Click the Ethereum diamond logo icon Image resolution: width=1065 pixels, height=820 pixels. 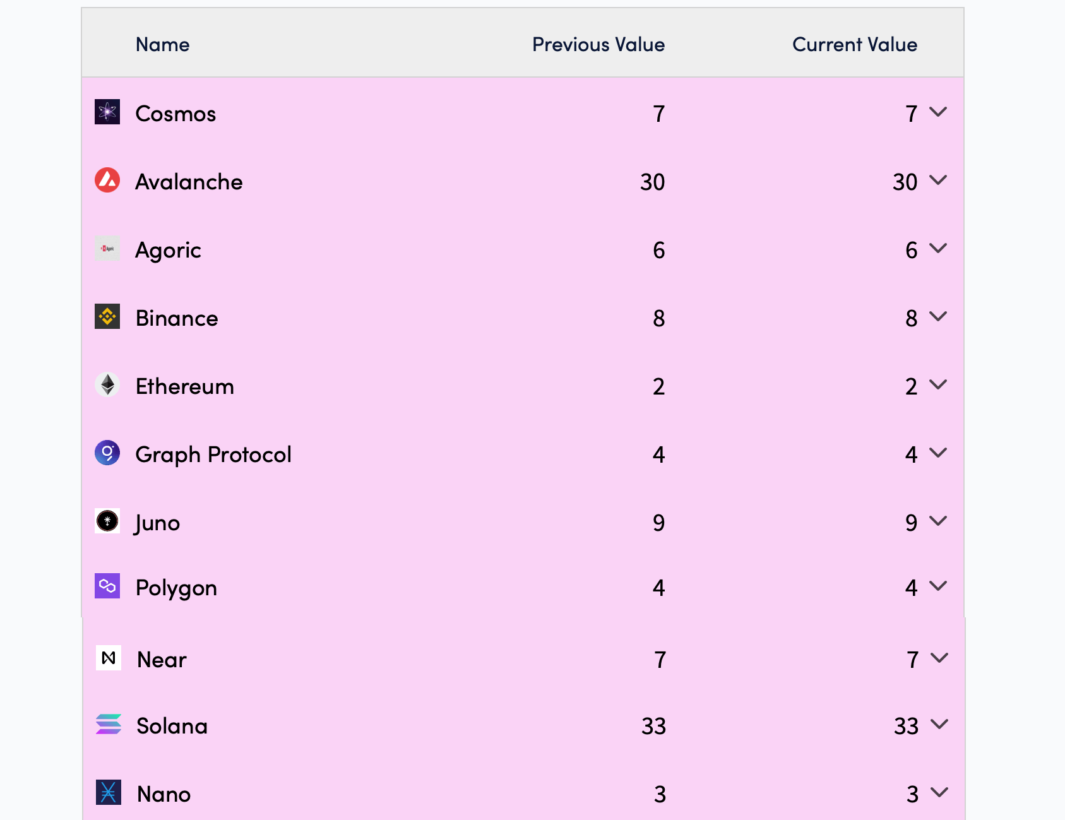click(107, 385)
